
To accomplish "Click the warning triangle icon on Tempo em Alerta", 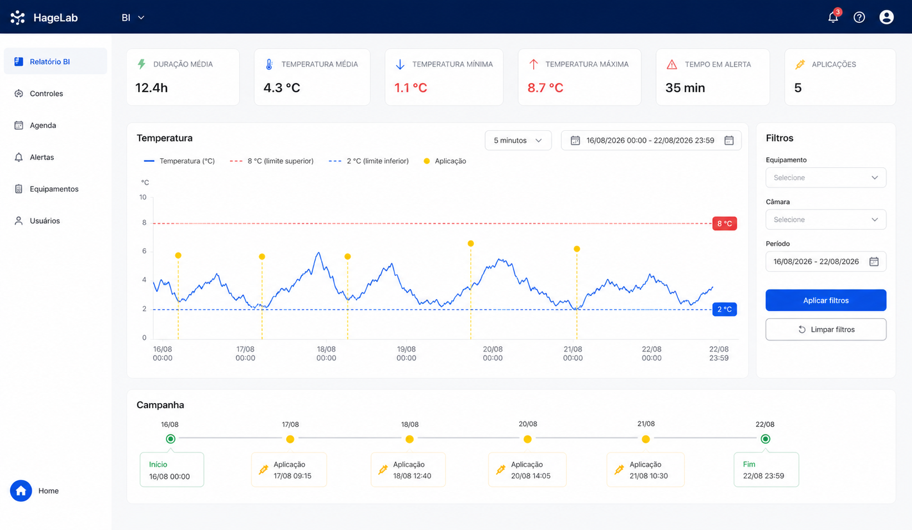I will (672, 64).
